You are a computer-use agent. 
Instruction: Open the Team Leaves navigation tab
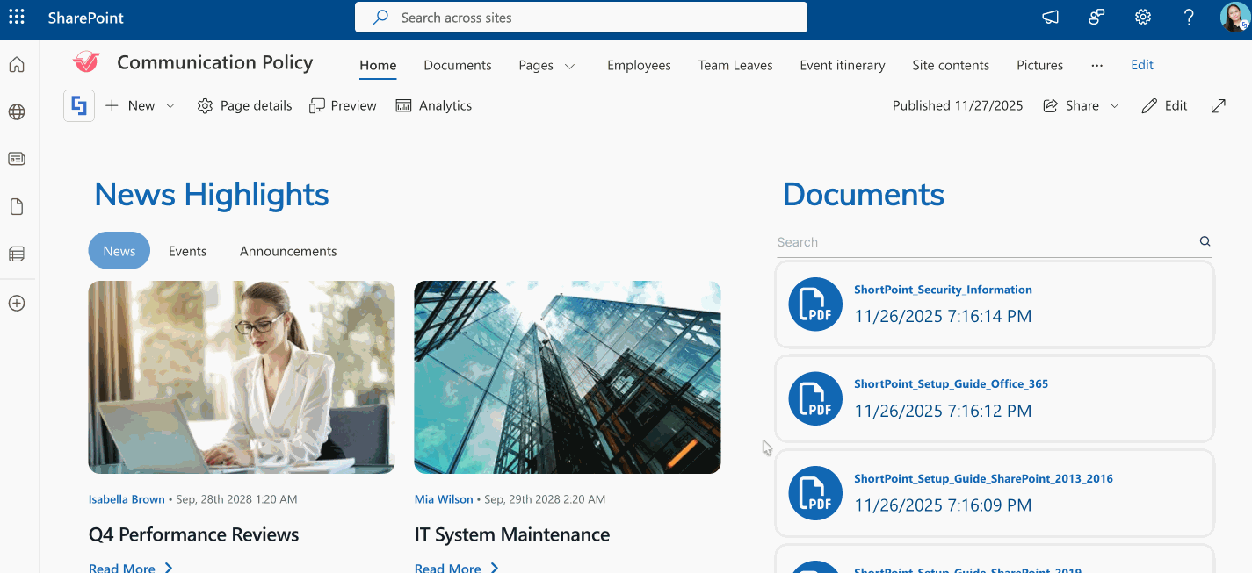pyautogui.click(x=735, y=65)
